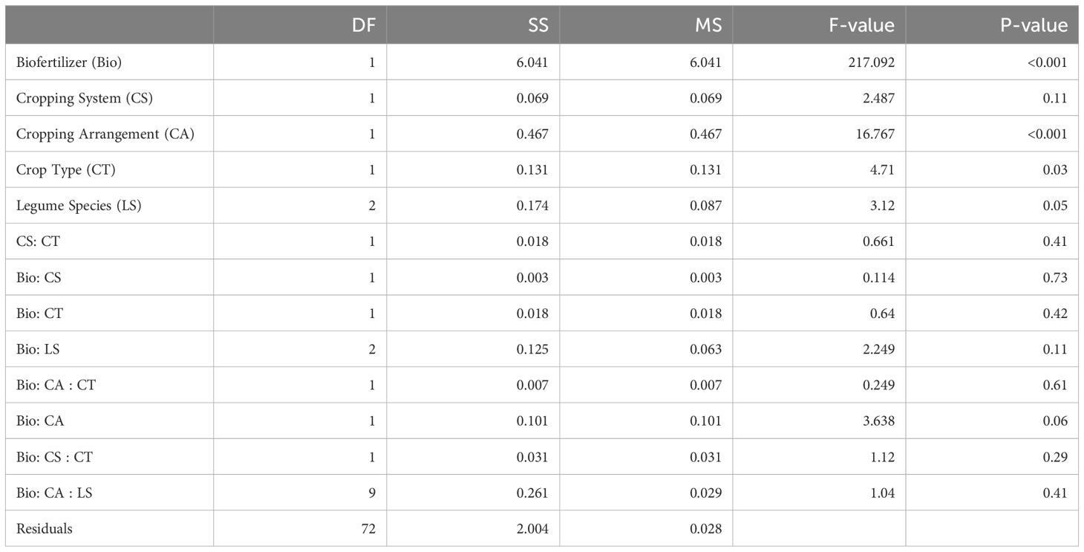Viewport: 1084px width, 552px height.
Task: Click the 217.092 F-value cell
Action: pos(871,62)
